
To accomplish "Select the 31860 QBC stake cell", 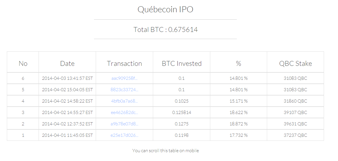I will (x=295, y=101).
